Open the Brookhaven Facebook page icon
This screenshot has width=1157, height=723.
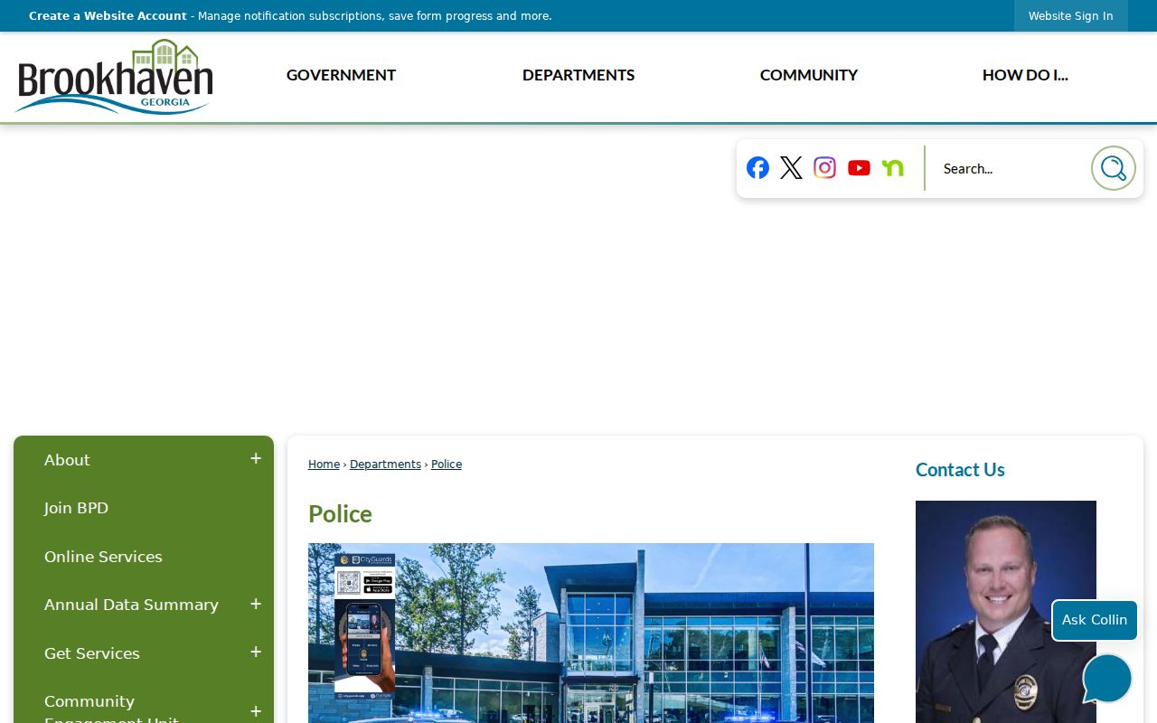click(757, 168)
